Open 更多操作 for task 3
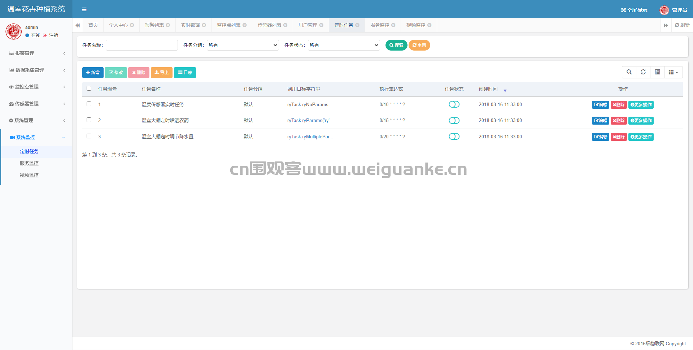 (x=641, y=137)
